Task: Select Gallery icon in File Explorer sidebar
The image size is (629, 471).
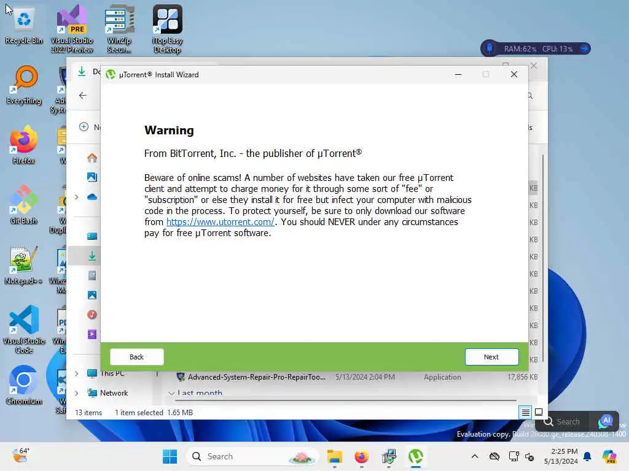Action: (x=92, y=177)
